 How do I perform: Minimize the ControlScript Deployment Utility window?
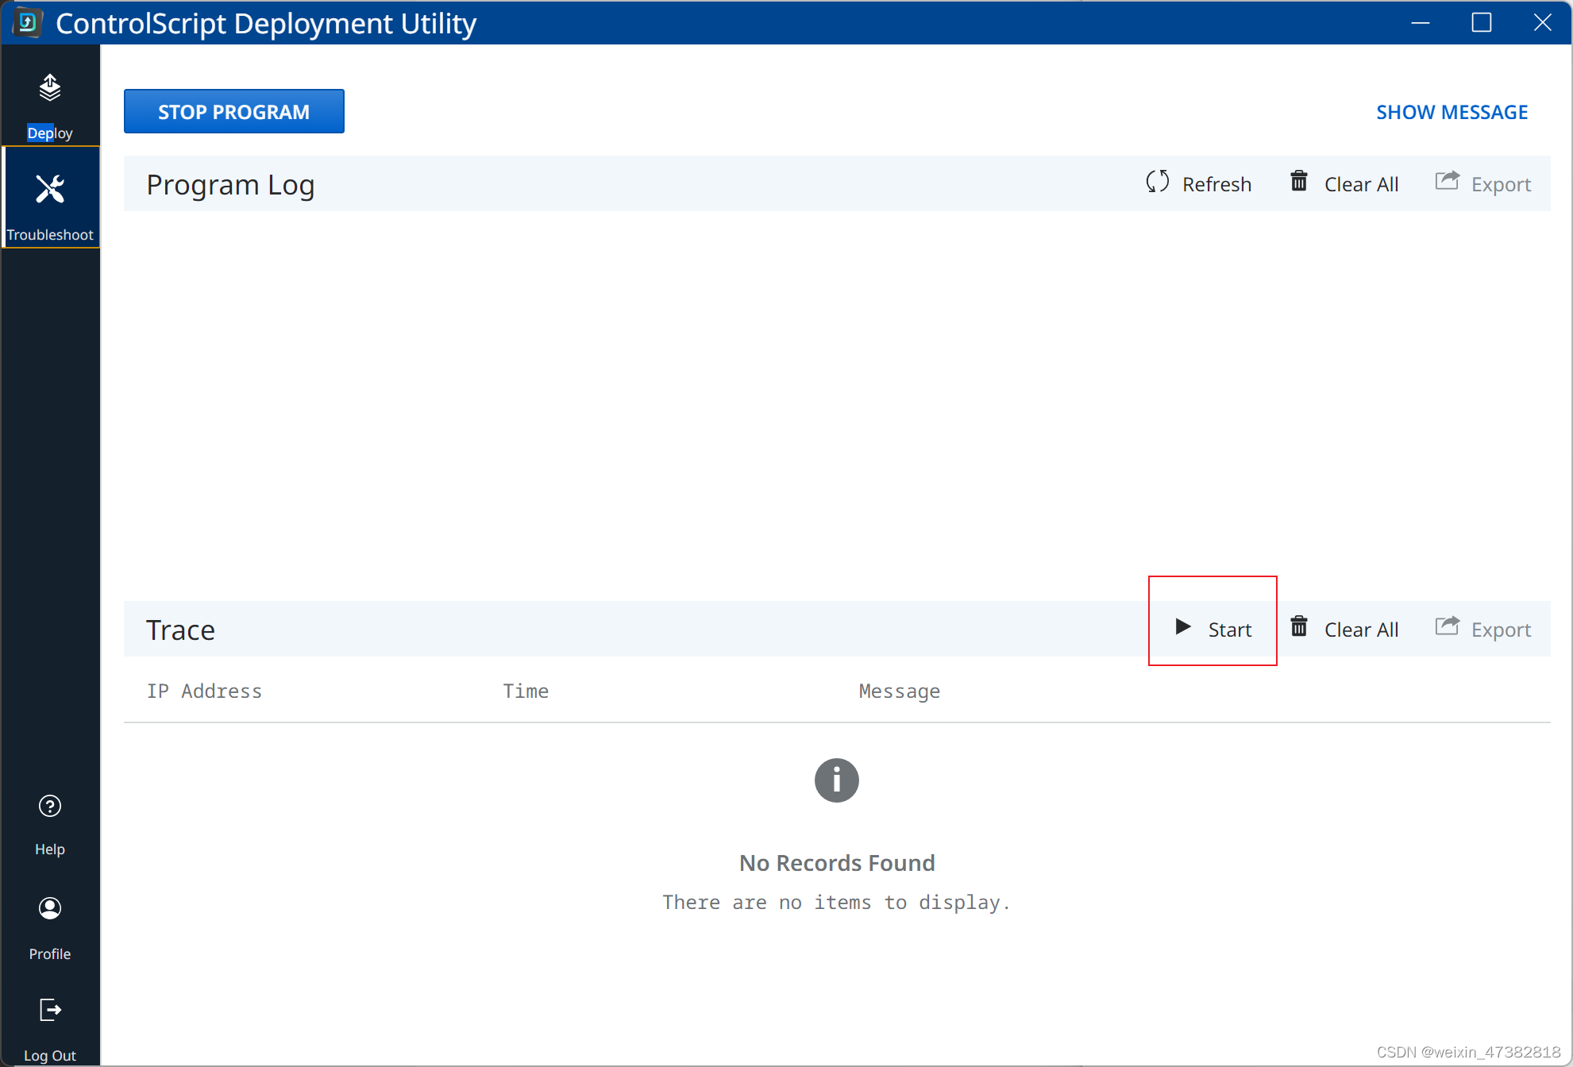pos(1420,22)
